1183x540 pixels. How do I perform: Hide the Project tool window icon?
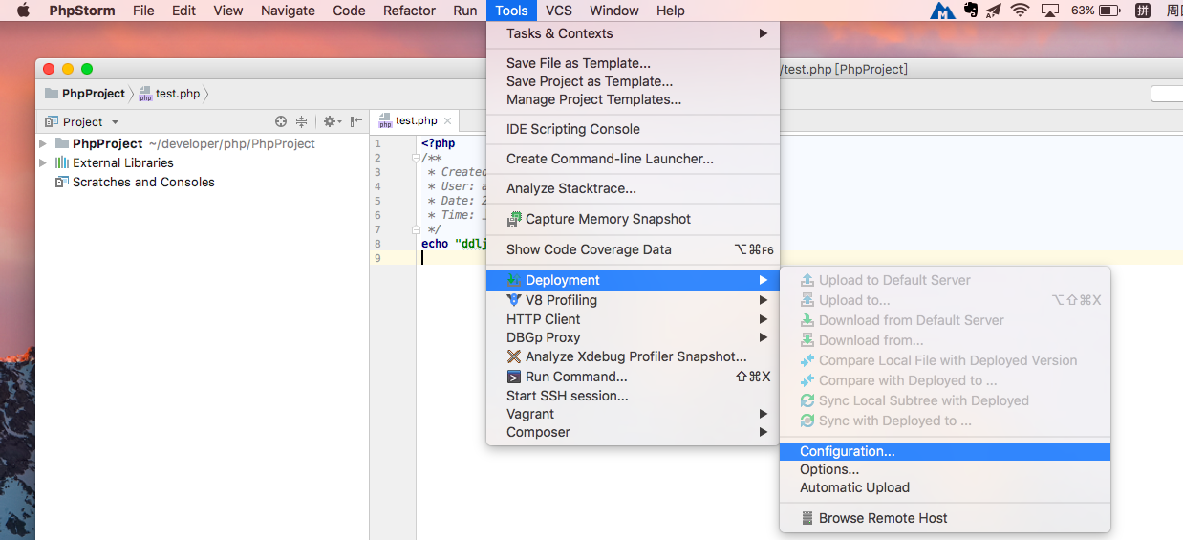click(355, 121)
